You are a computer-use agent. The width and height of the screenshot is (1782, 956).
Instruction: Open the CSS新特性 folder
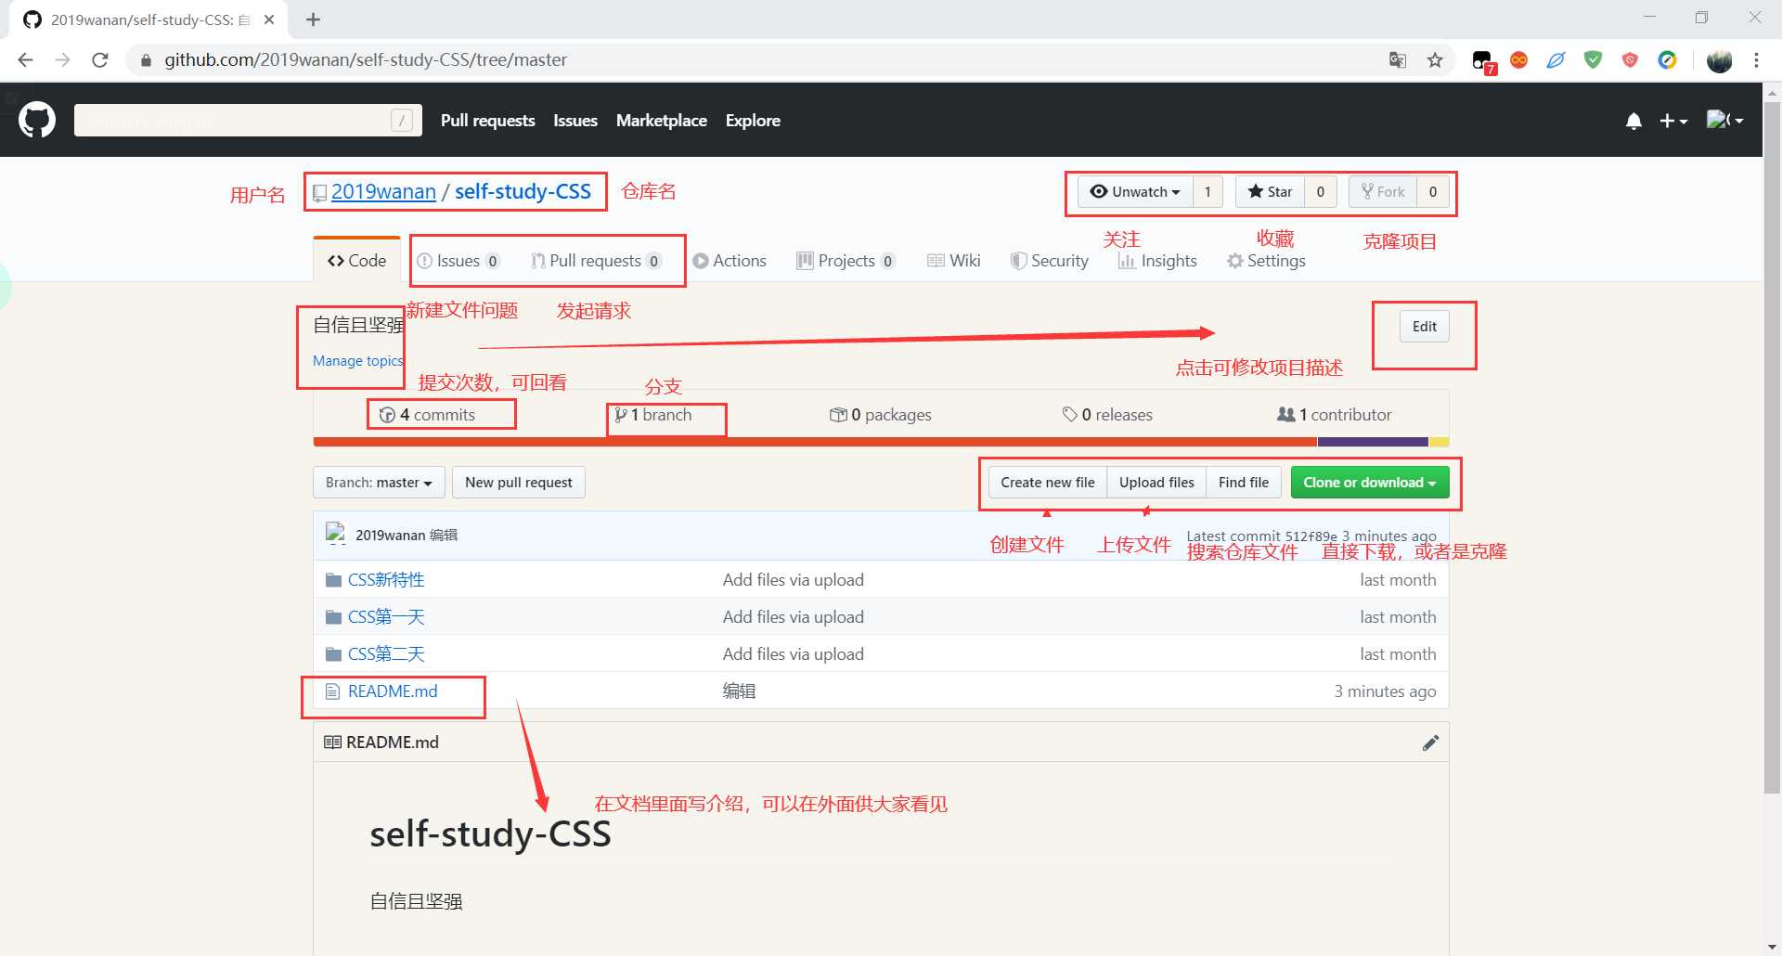[x=386, y=580]
